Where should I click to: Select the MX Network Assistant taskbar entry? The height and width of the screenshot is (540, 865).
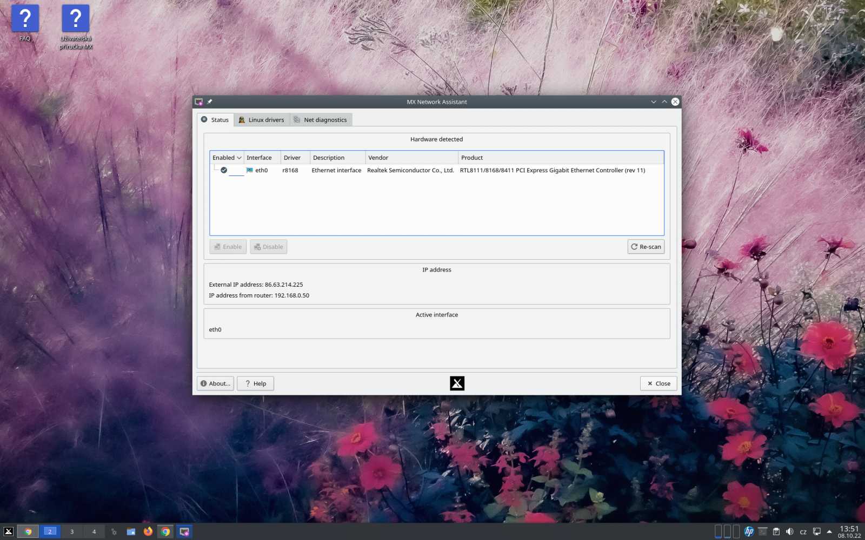pos(184,531)
